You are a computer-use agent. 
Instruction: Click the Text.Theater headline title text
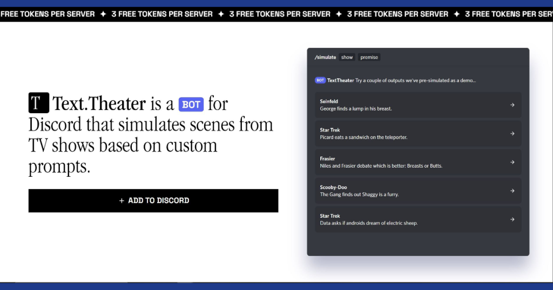99,103
